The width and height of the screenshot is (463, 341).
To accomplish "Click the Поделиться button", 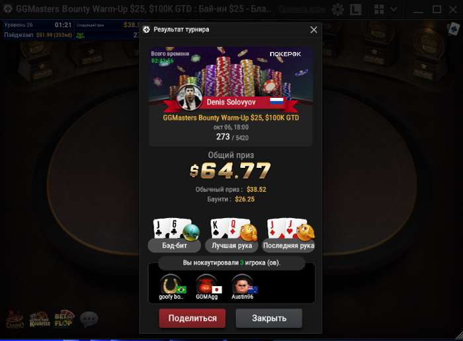I will (192, 319).
